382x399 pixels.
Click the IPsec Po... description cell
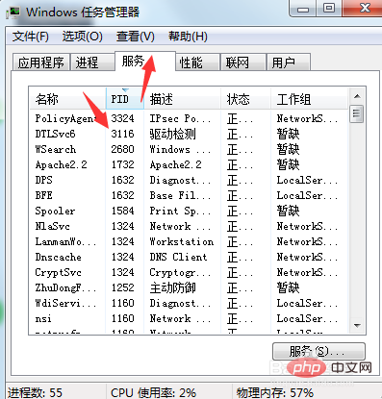click(180, 118)
